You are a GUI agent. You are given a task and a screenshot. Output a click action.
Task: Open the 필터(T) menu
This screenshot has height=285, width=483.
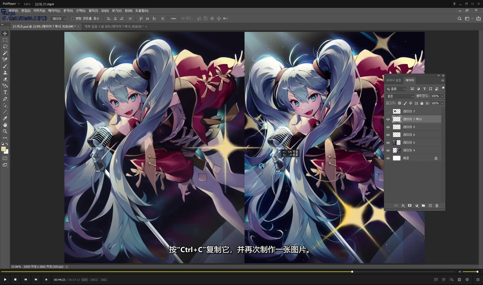(x=93, y=11)
